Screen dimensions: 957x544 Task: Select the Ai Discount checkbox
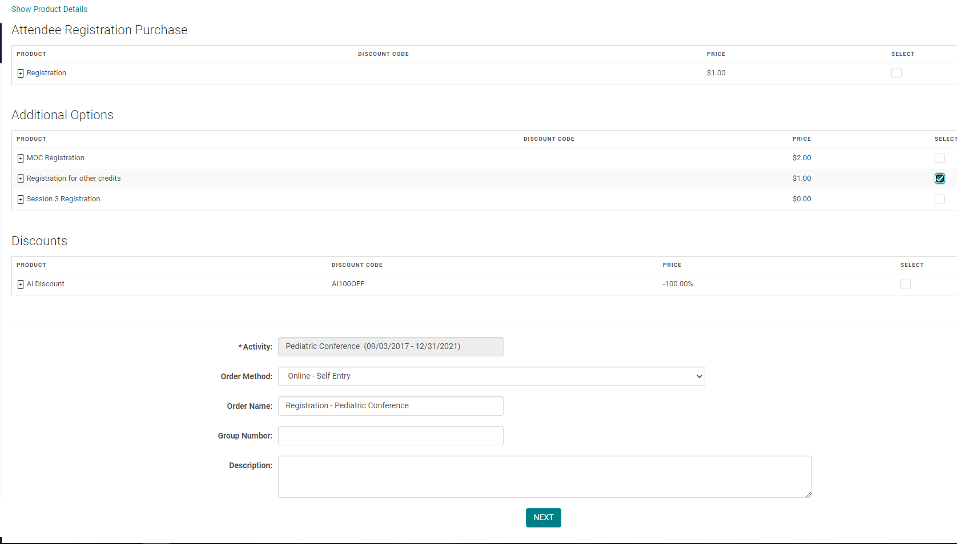click(905, 284)
